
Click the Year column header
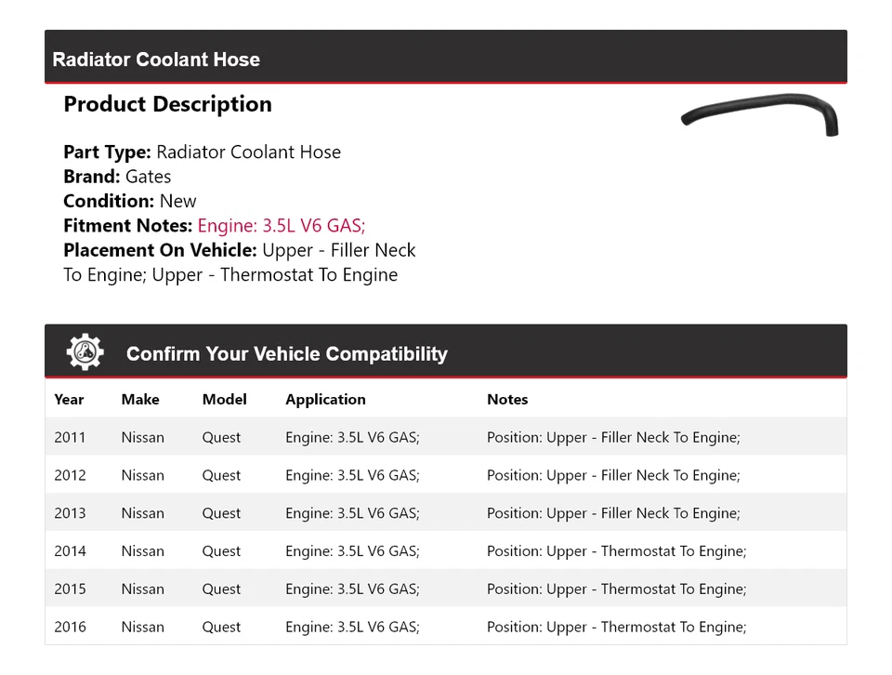pos(69,400)
